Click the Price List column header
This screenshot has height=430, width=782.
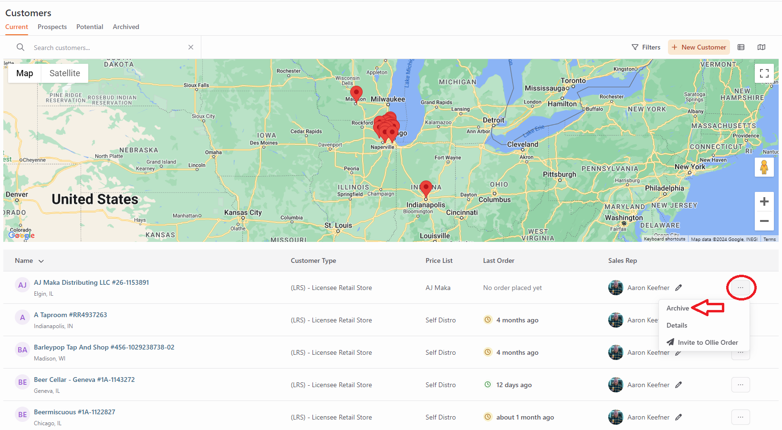point(439,260)
